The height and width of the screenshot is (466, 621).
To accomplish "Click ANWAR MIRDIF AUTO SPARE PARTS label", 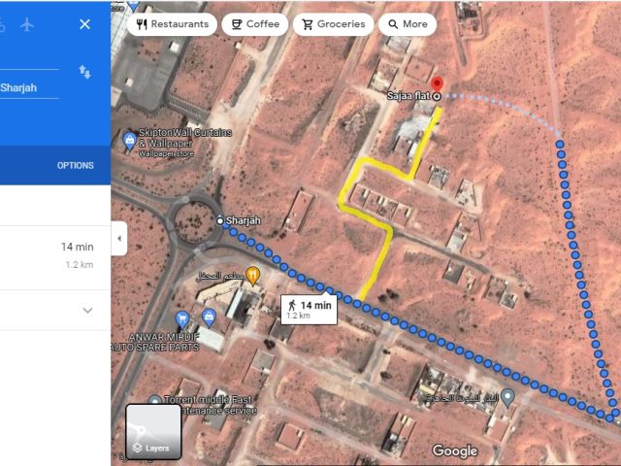I will (156, 343).
